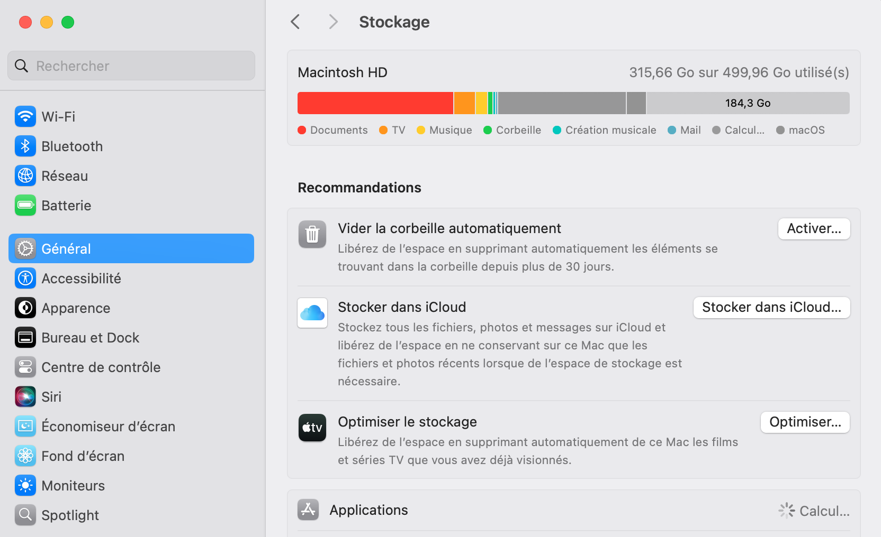The width and height of the screenshot is (881, 537).
Task: Select the Général gear icon
Action: click(x=25, y=248)
